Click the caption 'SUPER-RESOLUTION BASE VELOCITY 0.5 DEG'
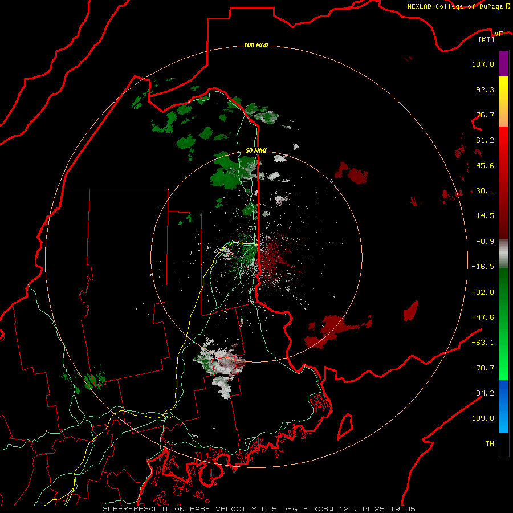Screen dimensions: 513x513 click(x=200, y=509)
